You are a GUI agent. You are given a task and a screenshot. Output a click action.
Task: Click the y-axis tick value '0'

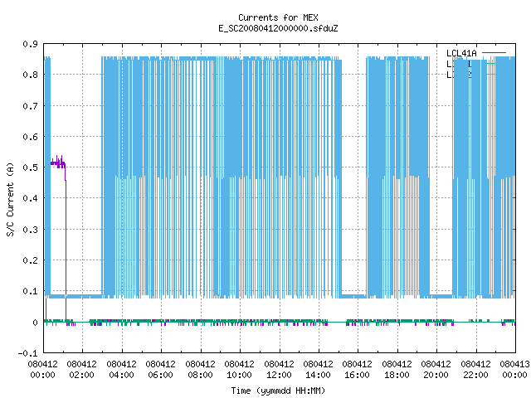[x=35, y=323]
